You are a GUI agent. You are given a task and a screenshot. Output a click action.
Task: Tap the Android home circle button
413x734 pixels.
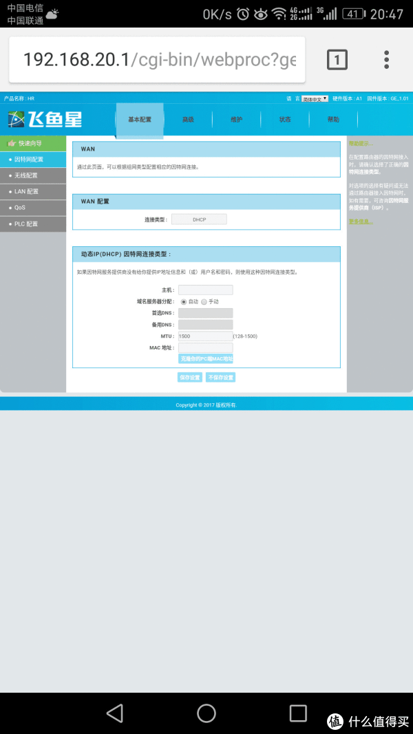[206, 712]
